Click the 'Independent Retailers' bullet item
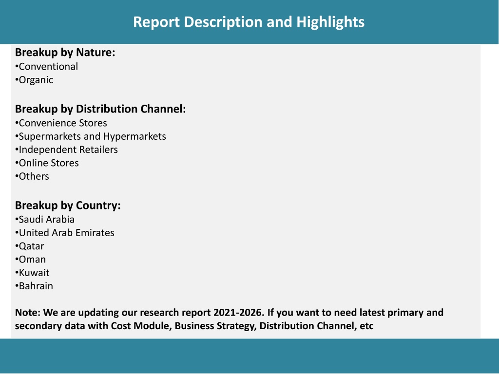 66,150
